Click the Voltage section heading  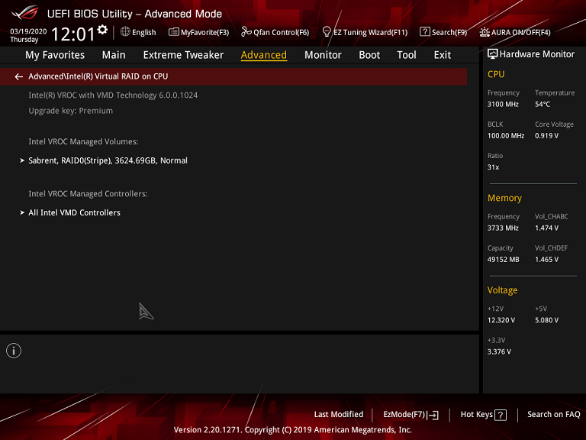[x=502, y=290]
